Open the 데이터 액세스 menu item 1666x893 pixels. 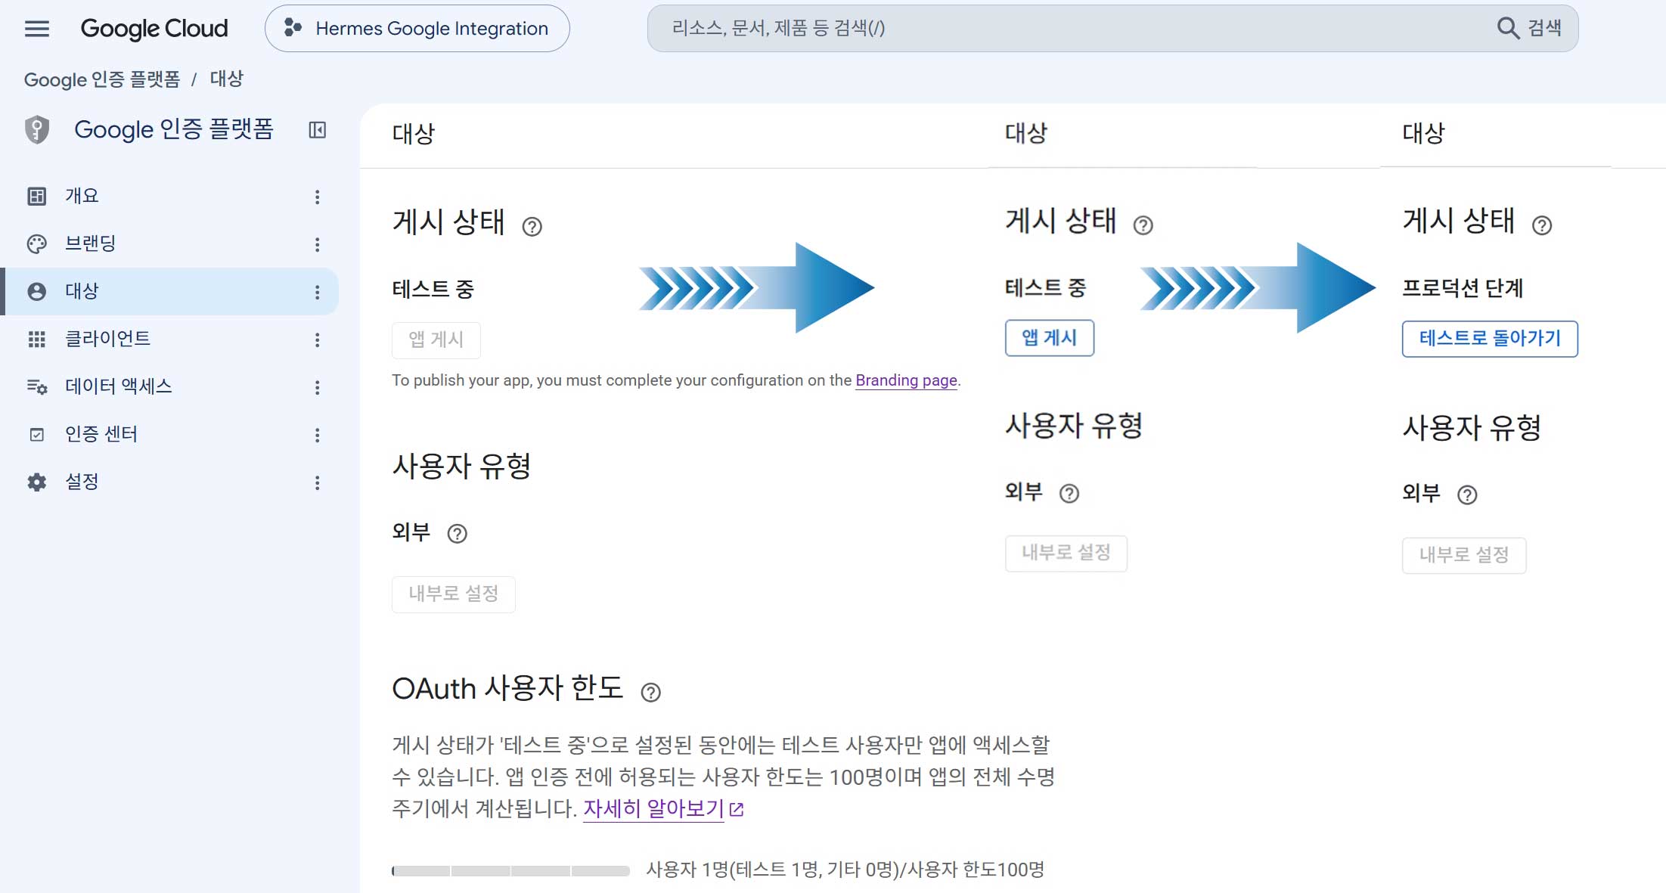[170, 387]
